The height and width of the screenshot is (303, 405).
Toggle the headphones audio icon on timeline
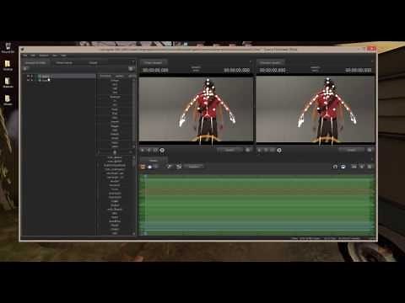pos(335,167)
